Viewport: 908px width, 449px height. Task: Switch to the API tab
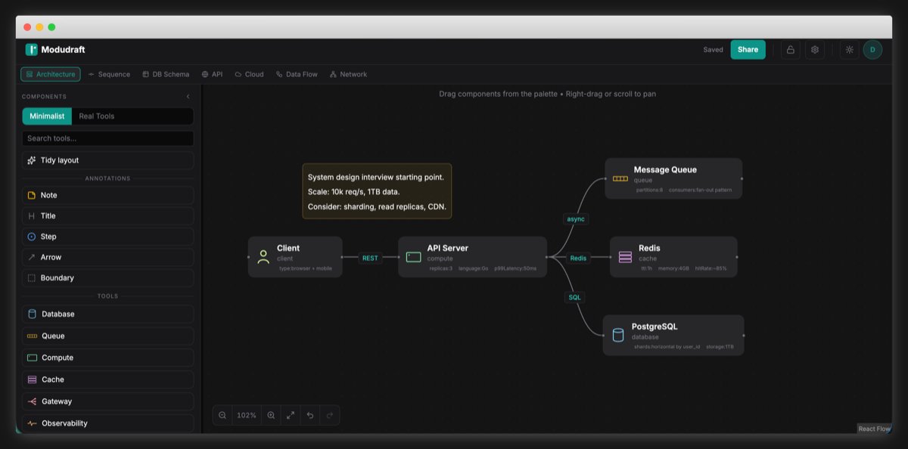click(212, 74)
